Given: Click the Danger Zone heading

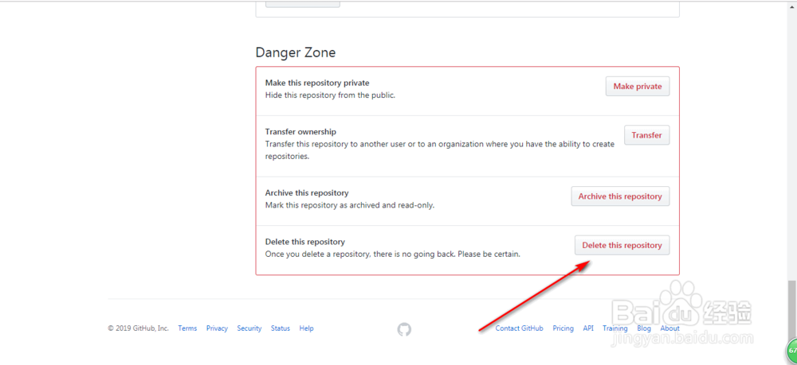Looking at the screenshot, I should pos(296,52).
